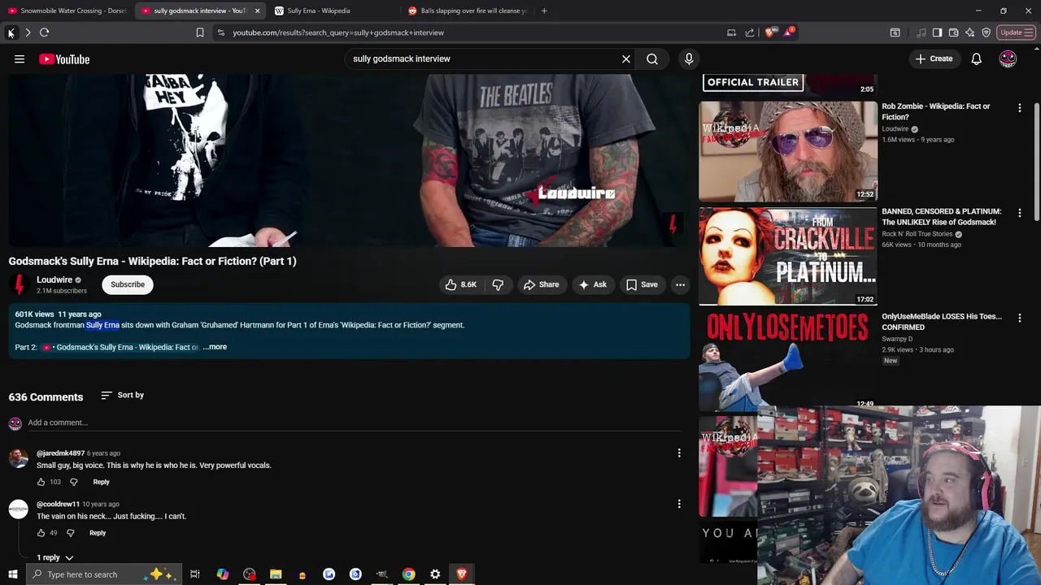Go back in browser history

tap(11, 32)
